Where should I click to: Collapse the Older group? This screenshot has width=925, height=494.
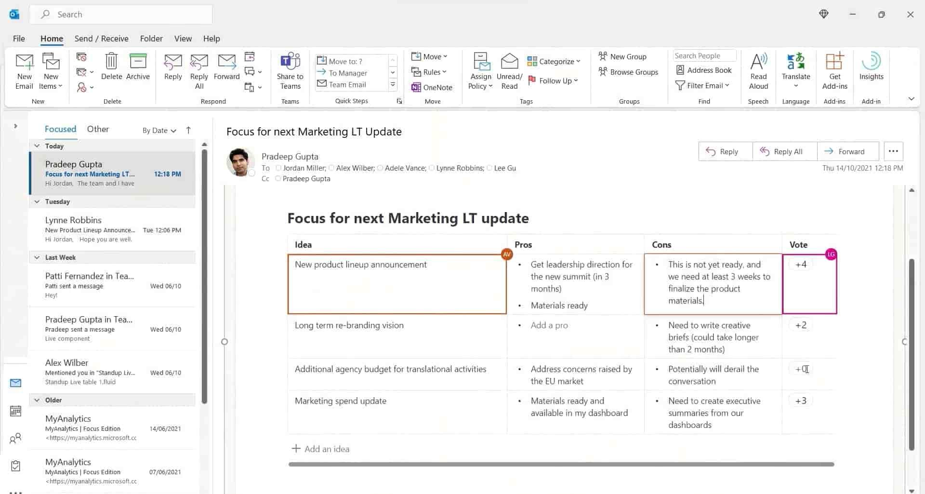(x=37, y=400)
